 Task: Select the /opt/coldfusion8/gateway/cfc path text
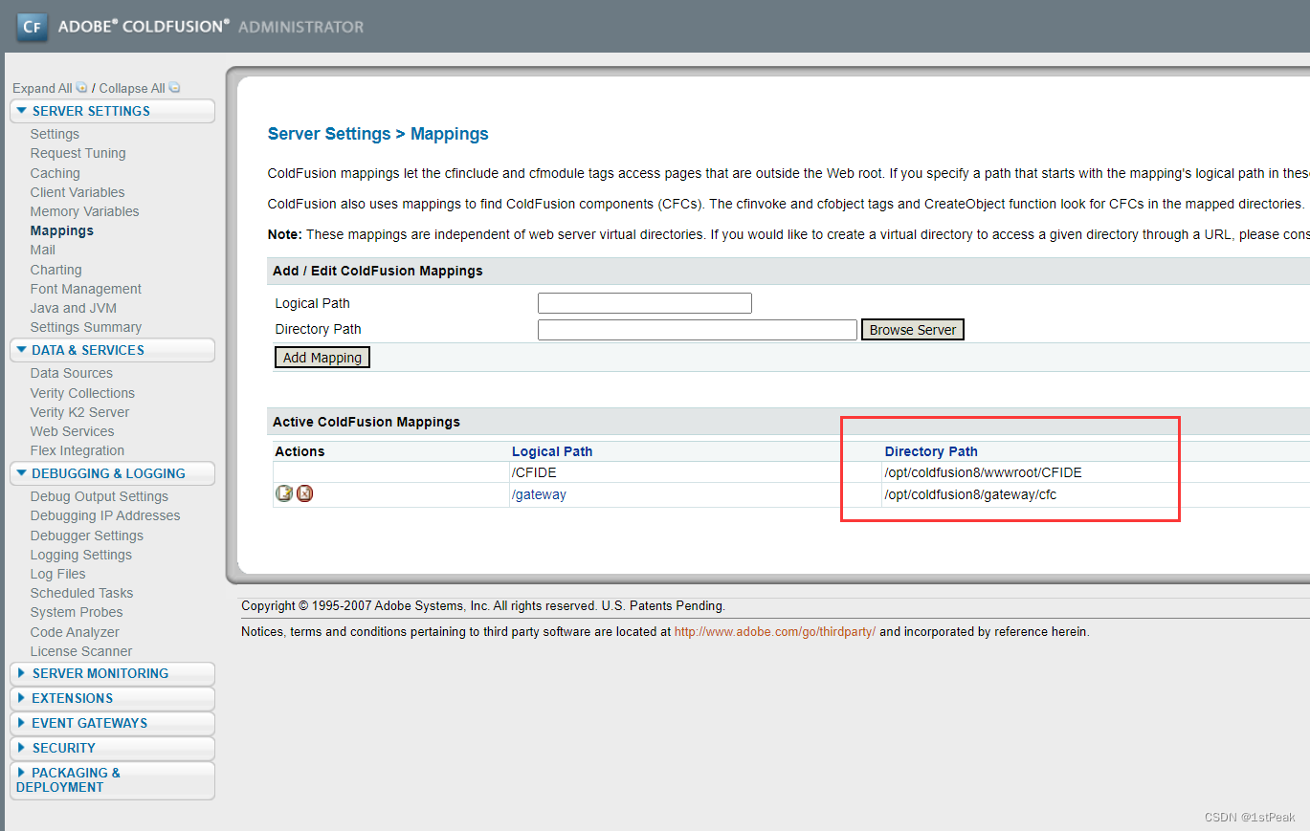coord(970,494)
